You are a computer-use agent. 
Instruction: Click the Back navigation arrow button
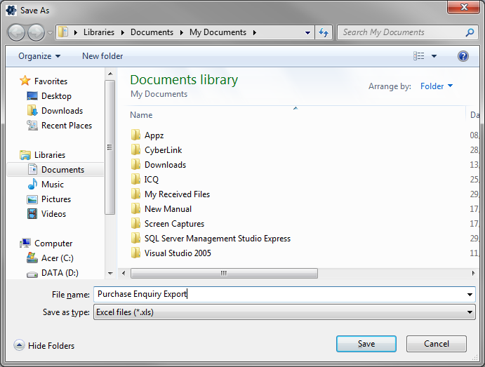(16, 32)
